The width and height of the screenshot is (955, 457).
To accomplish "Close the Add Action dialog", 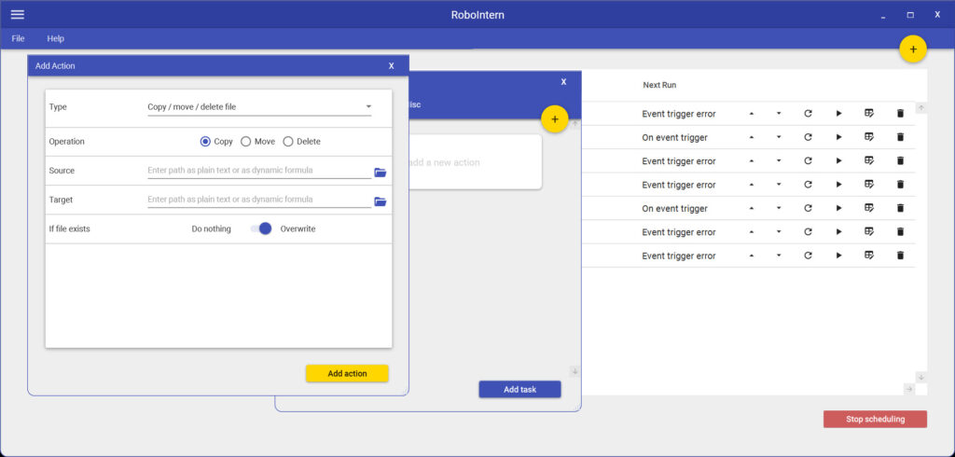I will click(391, 66).
